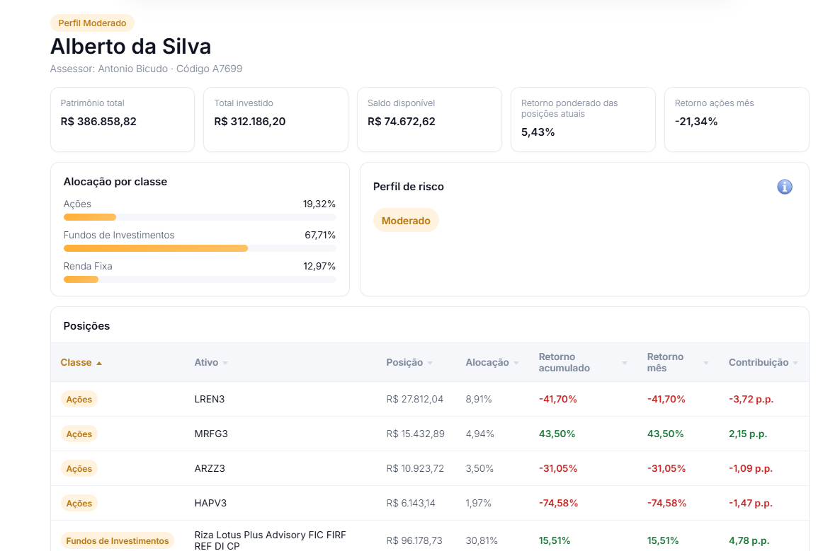Click the Alberto da Silva client name heading
The image size is (823, 551).
point(131,46)
